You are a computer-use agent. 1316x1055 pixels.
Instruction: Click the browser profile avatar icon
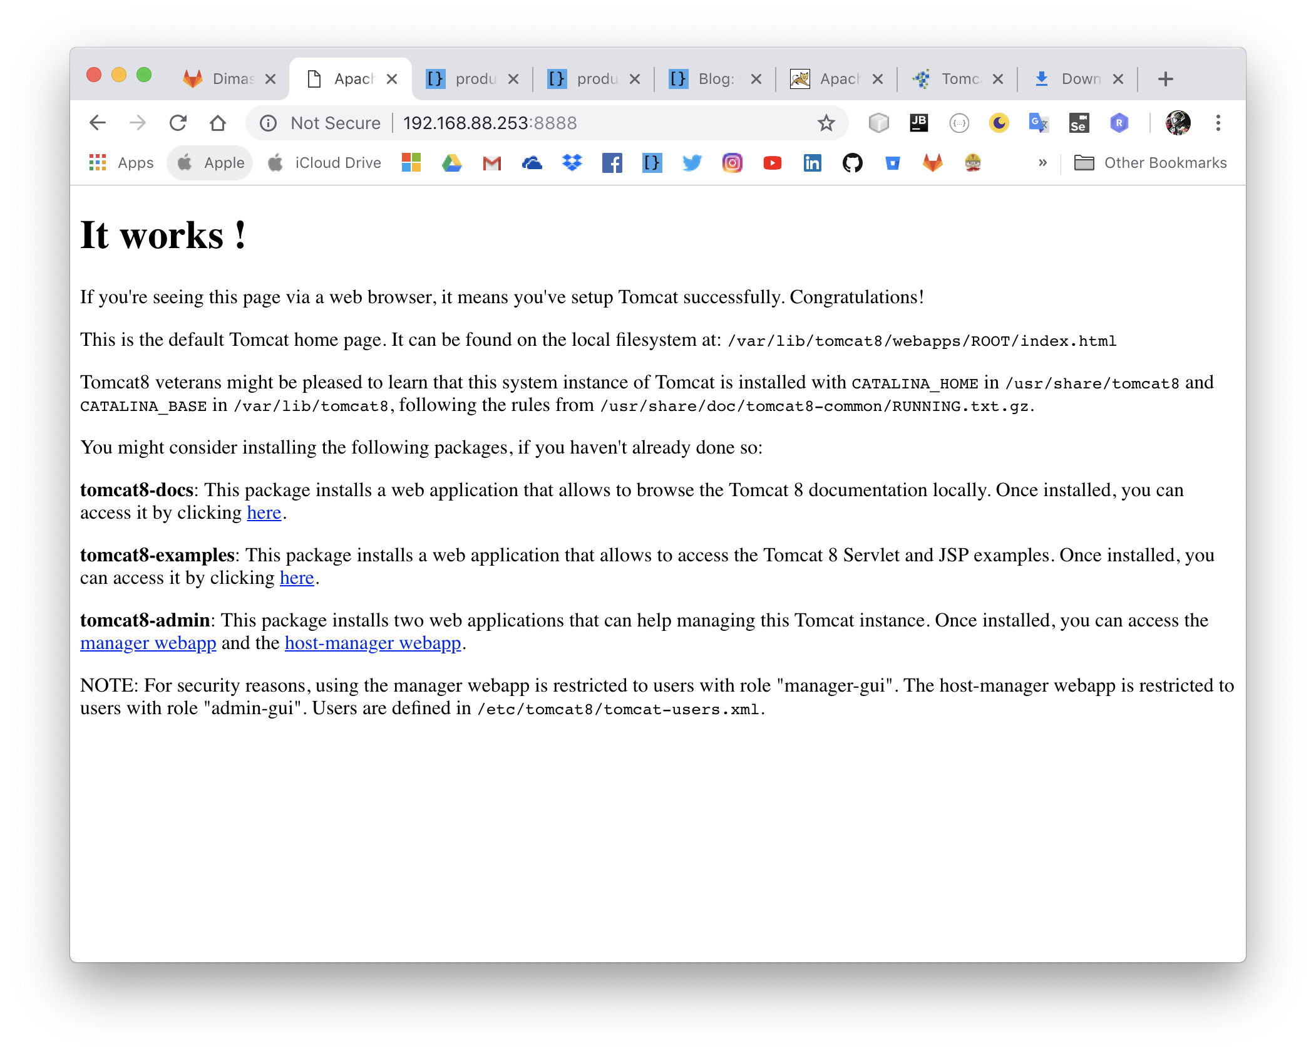(x=1176, y=122)
